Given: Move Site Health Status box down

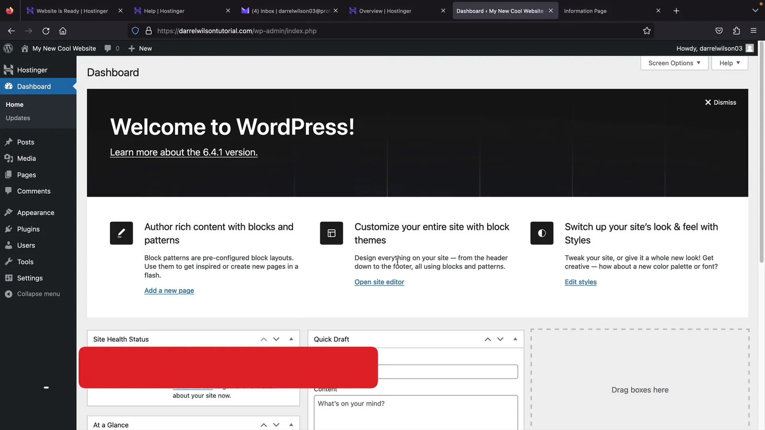Looking at the screenshot, I should [x=276, y=339].
